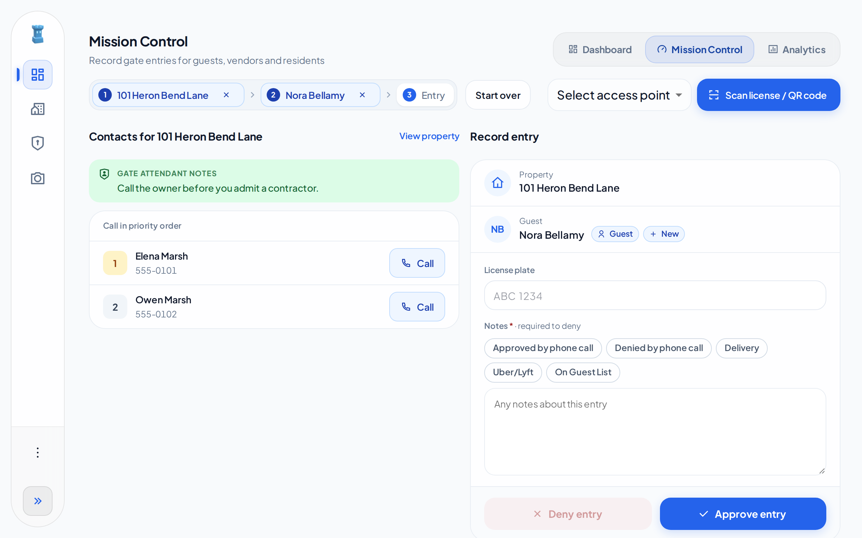Screen dimensions: 862x538
Task: Expand the sidebar with double chevron button
Action: pyautogui.click(x=38, y=501)
